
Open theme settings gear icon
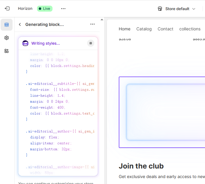(7, 38)
